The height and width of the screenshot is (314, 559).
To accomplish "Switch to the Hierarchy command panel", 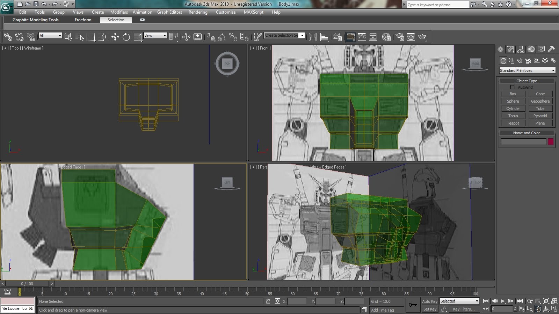I will 521,49.
